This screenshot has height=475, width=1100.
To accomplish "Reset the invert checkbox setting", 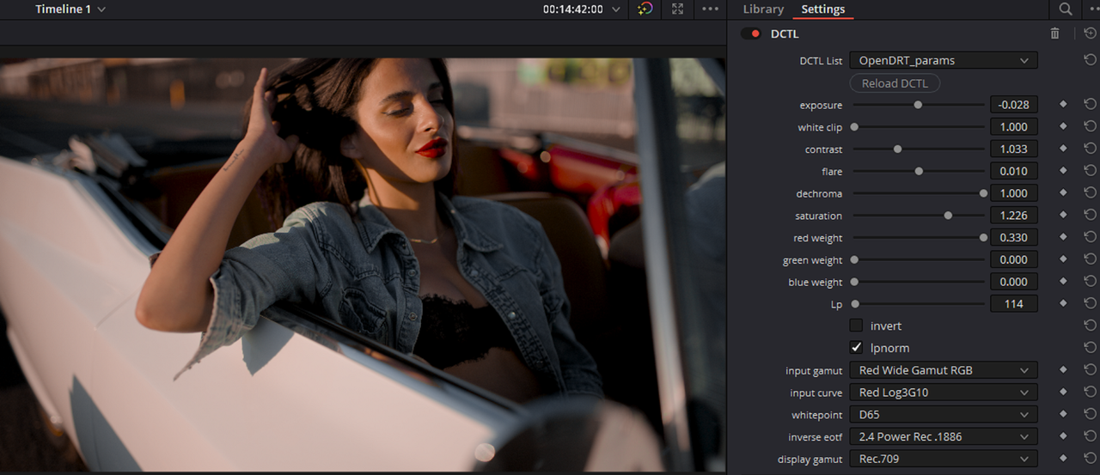I will pyautogui.click(x=1090, y=326).
